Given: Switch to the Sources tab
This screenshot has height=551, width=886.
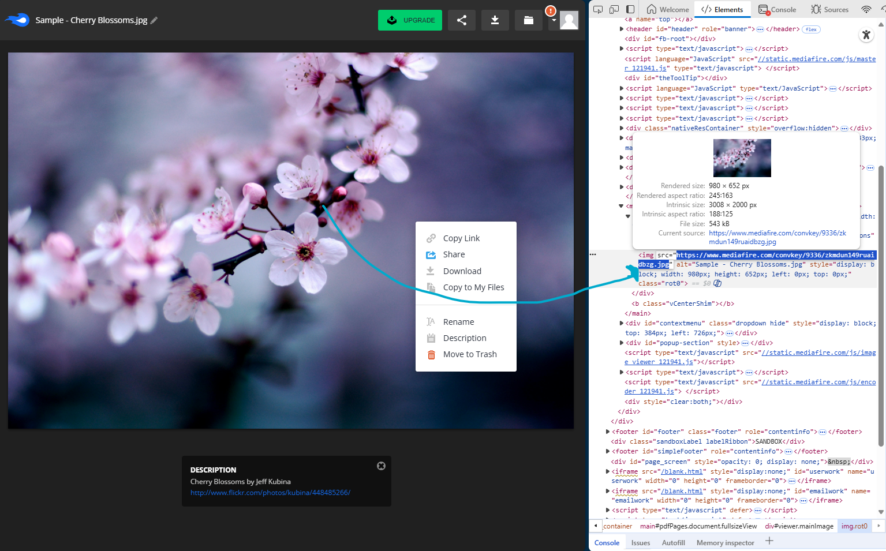Looking at the screenshot, I should click(829, 9).
